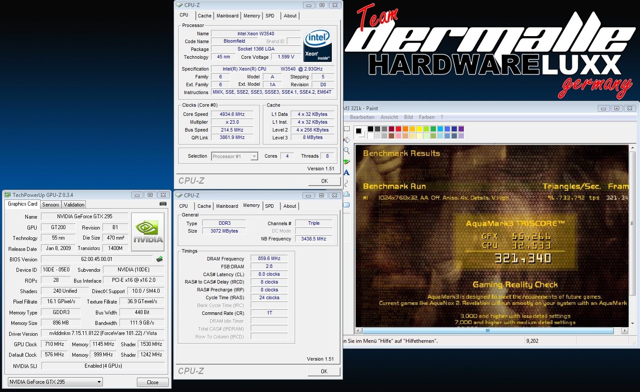This screenshot has width=640, height=392.
Task: Open the Bearbeiten menu in Paint
Action: (362, 117)
